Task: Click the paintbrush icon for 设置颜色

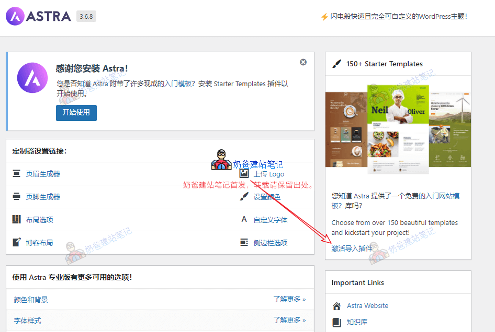Action: [x=244, y=197]
